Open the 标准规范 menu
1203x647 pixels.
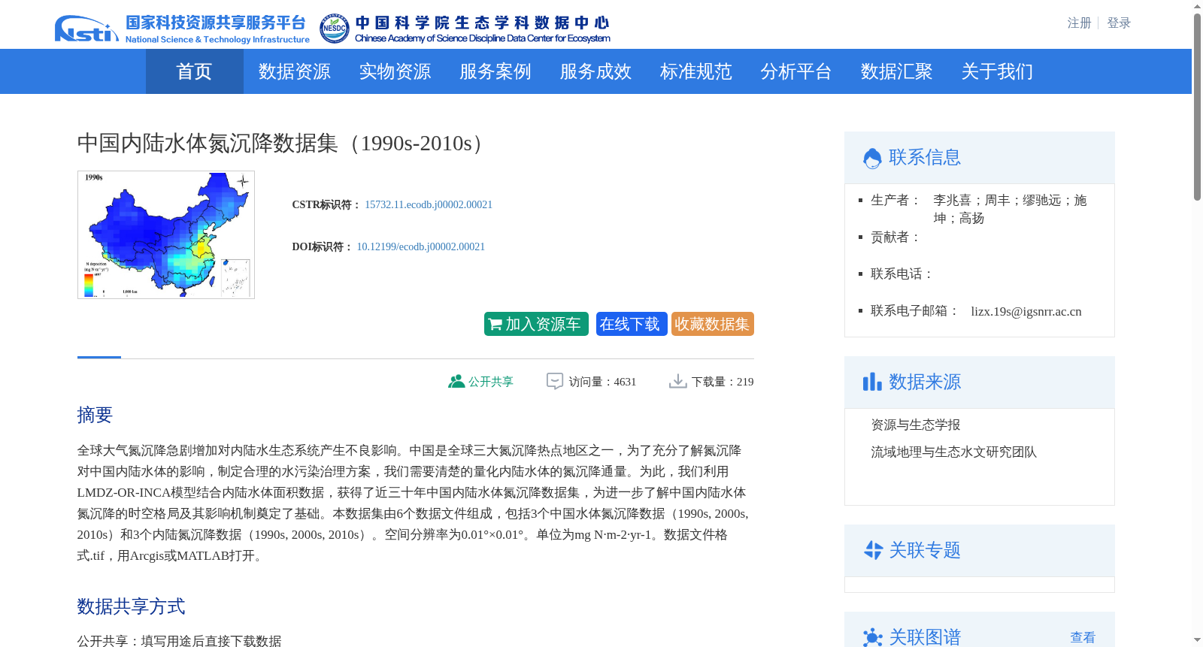(695, 71)
